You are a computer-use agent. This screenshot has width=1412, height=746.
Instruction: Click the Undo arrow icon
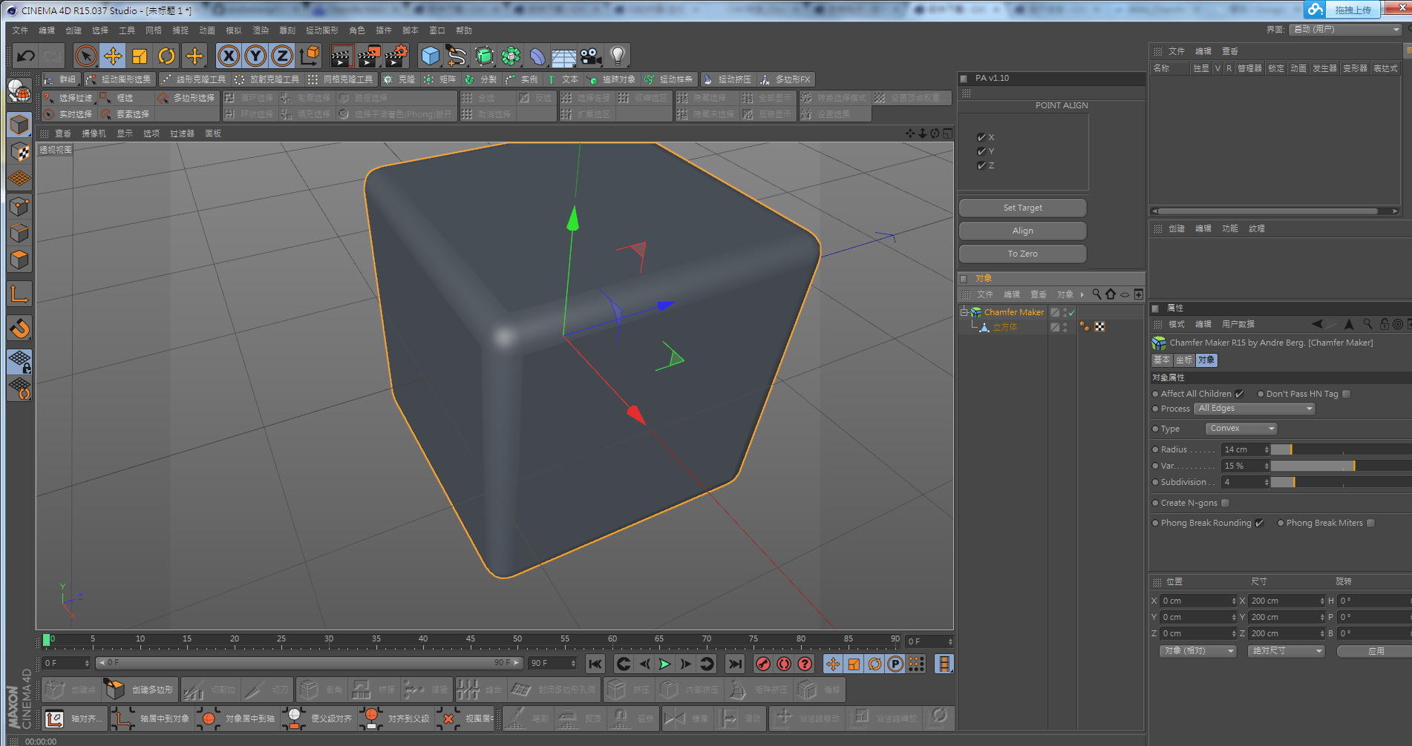tap(26, 56)
